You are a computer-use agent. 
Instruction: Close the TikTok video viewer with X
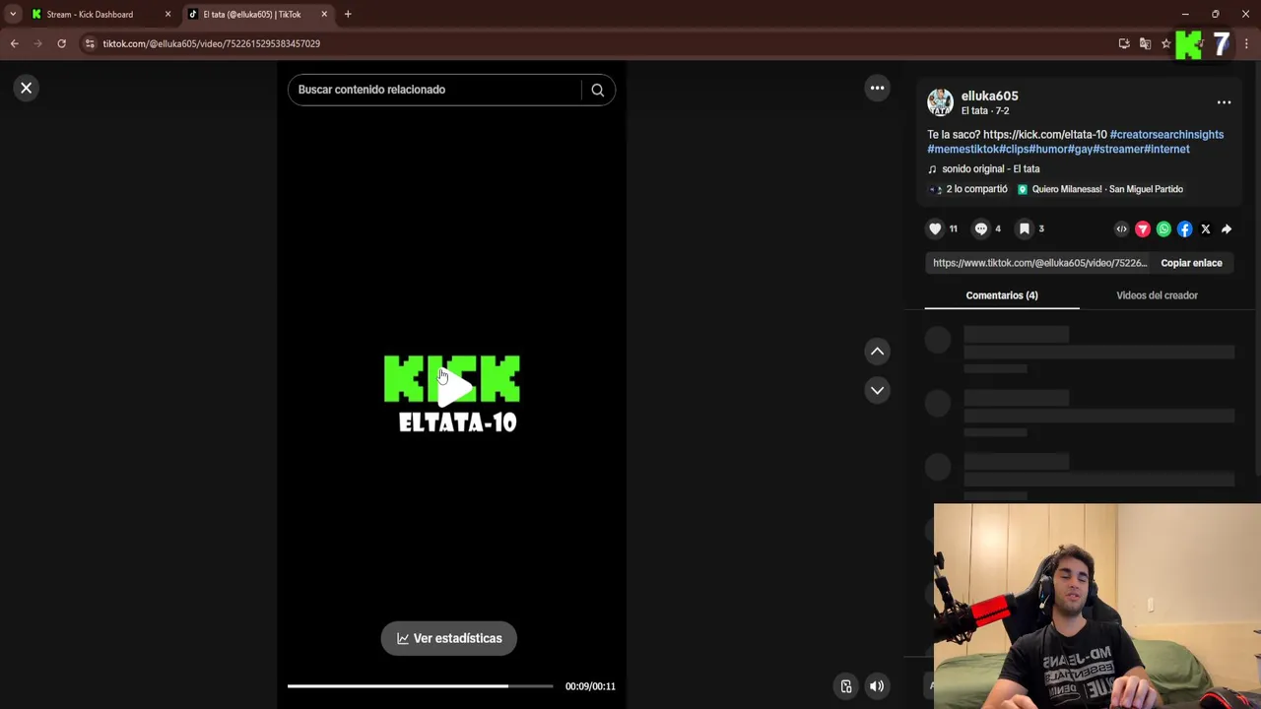(27, 89)
